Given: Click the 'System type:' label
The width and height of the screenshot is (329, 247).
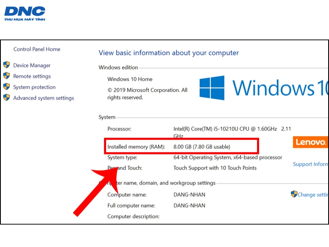Looking at the screenshot, I should coord(122,157).
